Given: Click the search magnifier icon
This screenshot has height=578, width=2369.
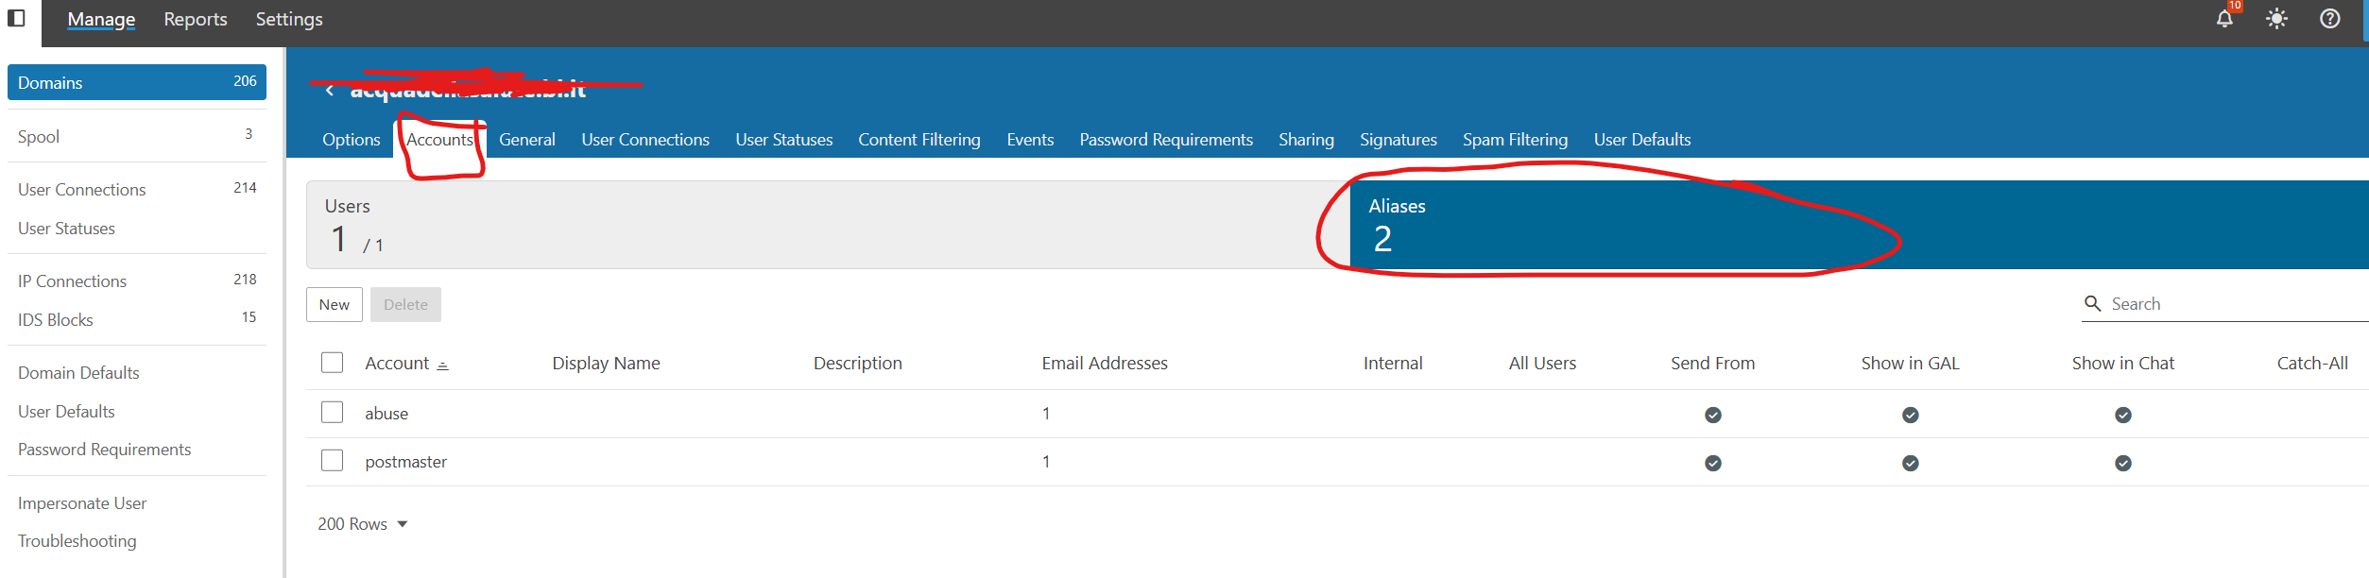Looking at the screenshot, I should point(2092,303).
